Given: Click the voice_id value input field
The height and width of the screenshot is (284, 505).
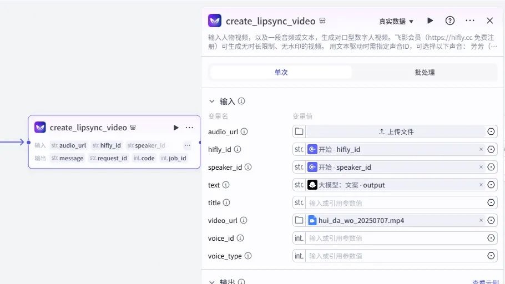Looking at the screenshot, I should coord(396,239).
